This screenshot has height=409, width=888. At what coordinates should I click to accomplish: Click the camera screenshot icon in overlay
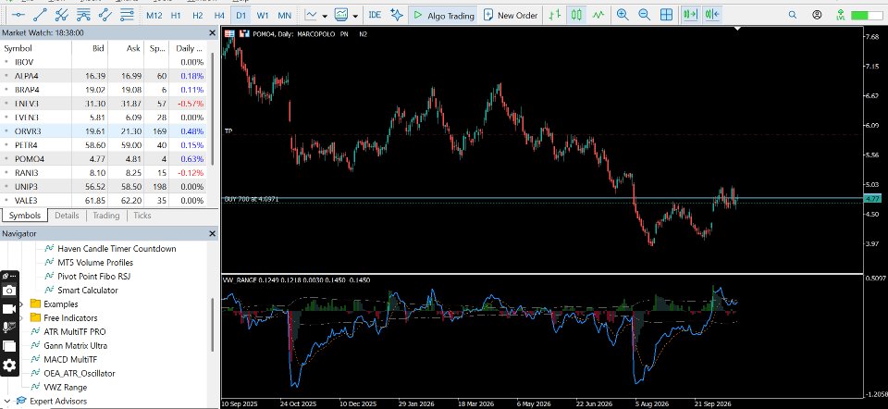tap(9, 291)
